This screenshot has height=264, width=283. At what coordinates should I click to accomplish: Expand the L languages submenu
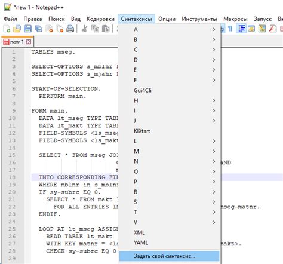point(169,141)
